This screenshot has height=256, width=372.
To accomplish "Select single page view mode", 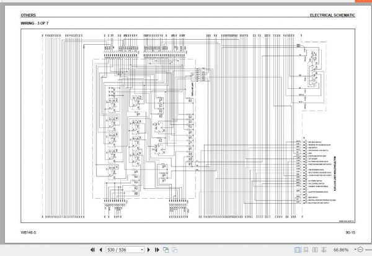I will coord(297,250).
